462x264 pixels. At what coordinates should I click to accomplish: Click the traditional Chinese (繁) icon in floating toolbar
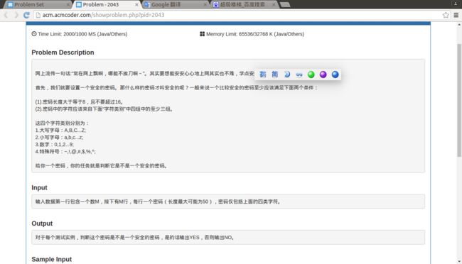pos(262,75)
